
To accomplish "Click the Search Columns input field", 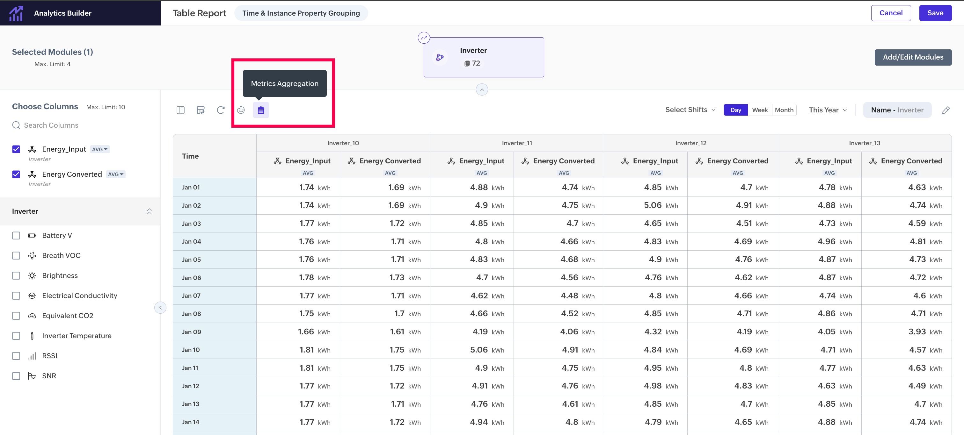I will (51, 125).
